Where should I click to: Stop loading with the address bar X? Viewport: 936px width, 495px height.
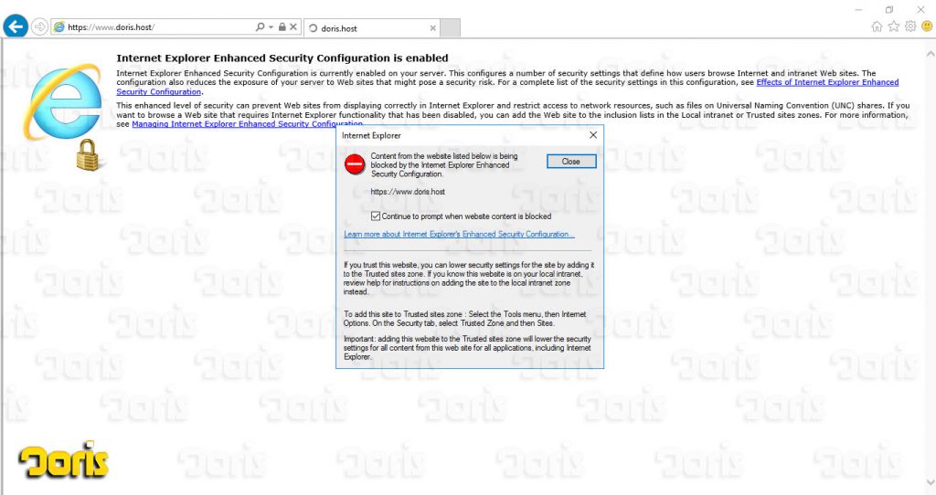(x=293, y=26)
